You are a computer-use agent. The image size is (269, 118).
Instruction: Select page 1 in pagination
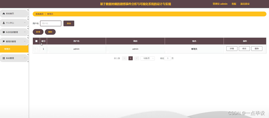coord(131,58)
